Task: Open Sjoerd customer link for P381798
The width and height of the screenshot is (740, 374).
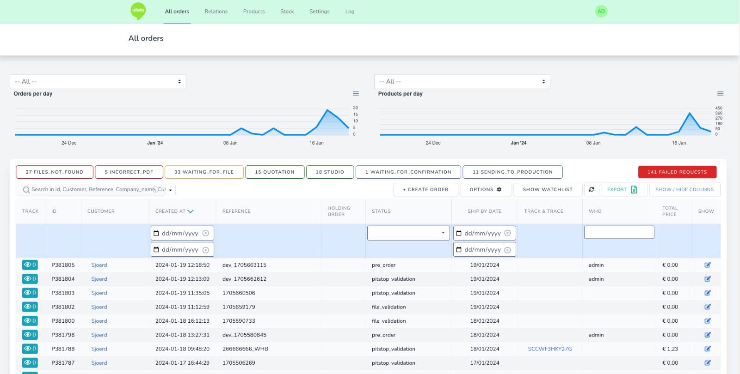Action: [99, 335]
